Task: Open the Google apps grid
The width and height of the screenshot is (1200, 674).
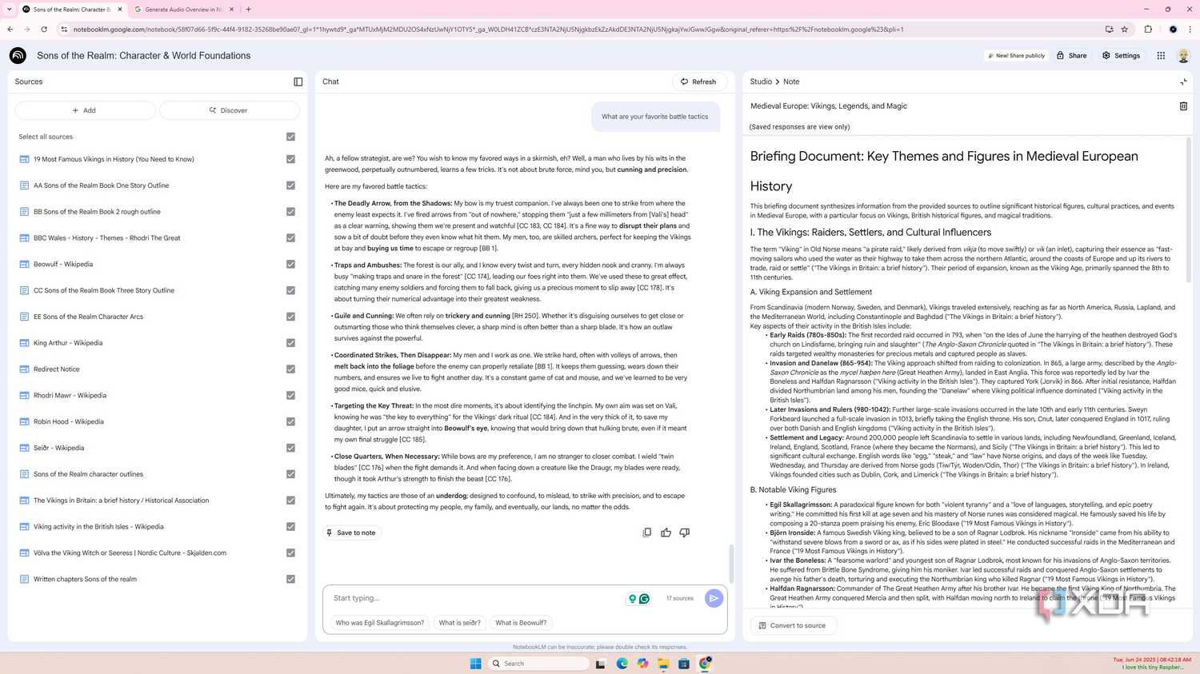Action: click(1161, 55)
